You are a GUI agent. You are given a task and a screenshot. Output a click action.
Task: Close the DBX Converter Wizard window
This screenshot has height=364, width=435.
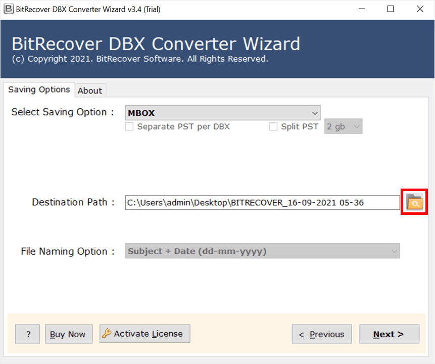pyautogui.click(x=420, y=9)
